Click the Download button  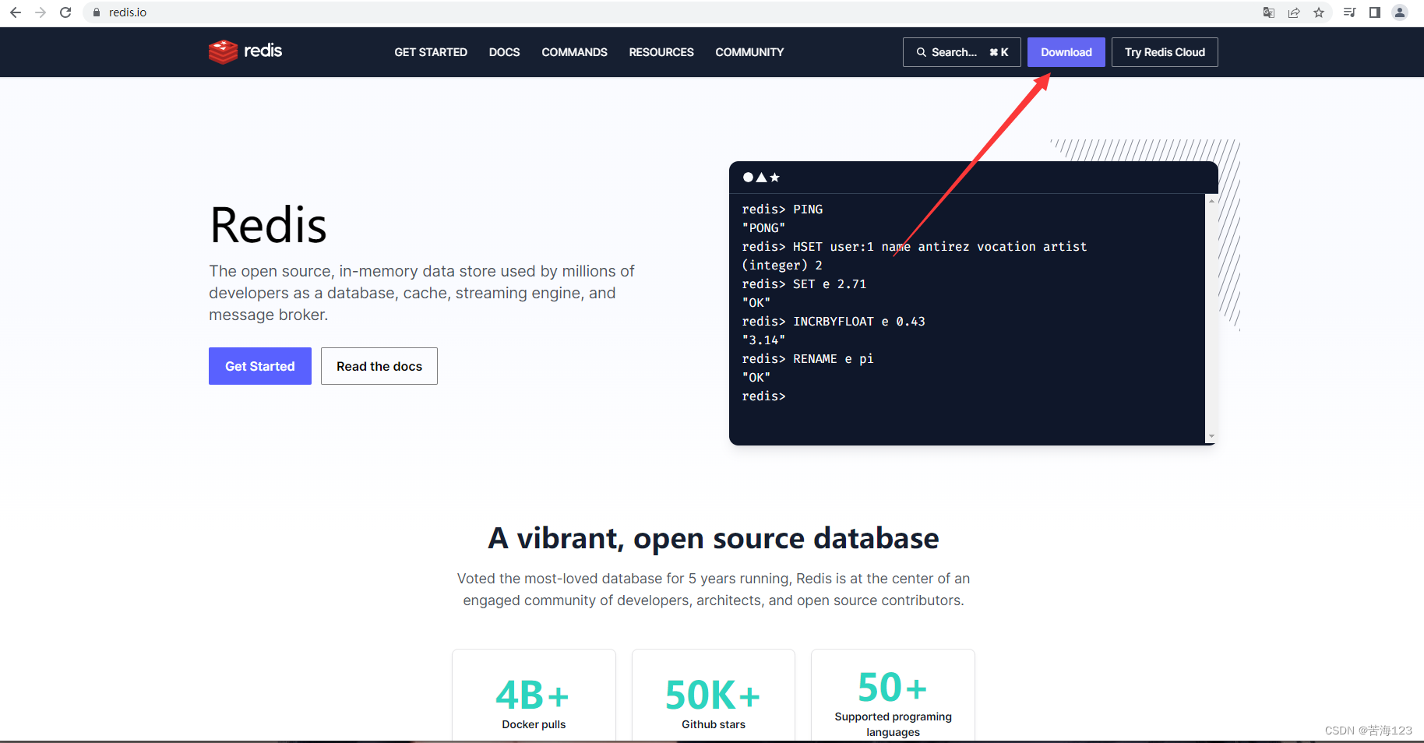click(1066, 52)
